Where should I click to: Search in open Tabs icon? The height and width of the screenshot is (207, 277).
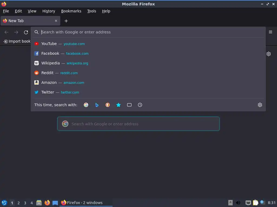pyautogui.click(x=129, y=105)
